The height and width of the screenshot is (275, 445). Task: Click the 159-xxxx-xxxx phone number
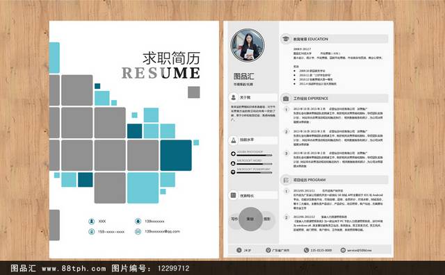pos(111,232)
